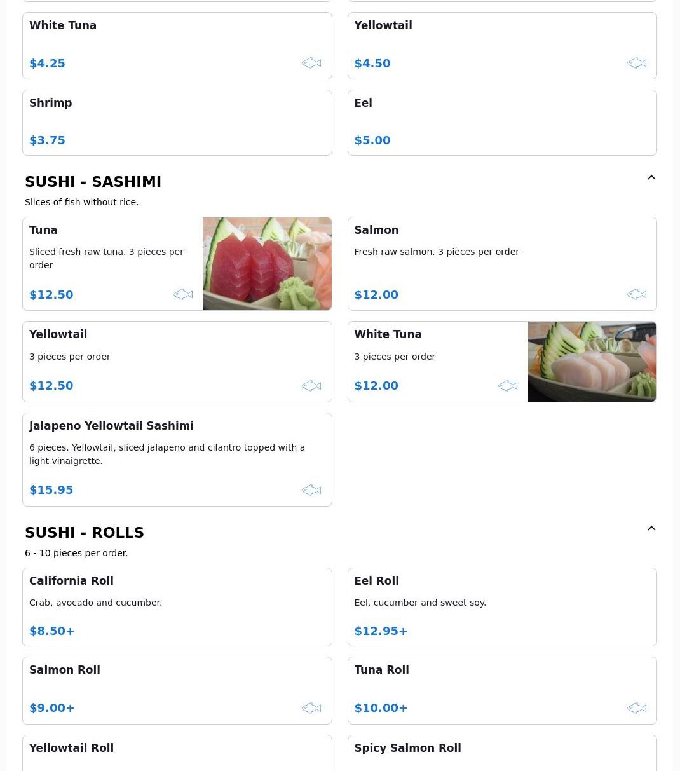Click the fish icon on White Tuna sashimi

[508, 386]
